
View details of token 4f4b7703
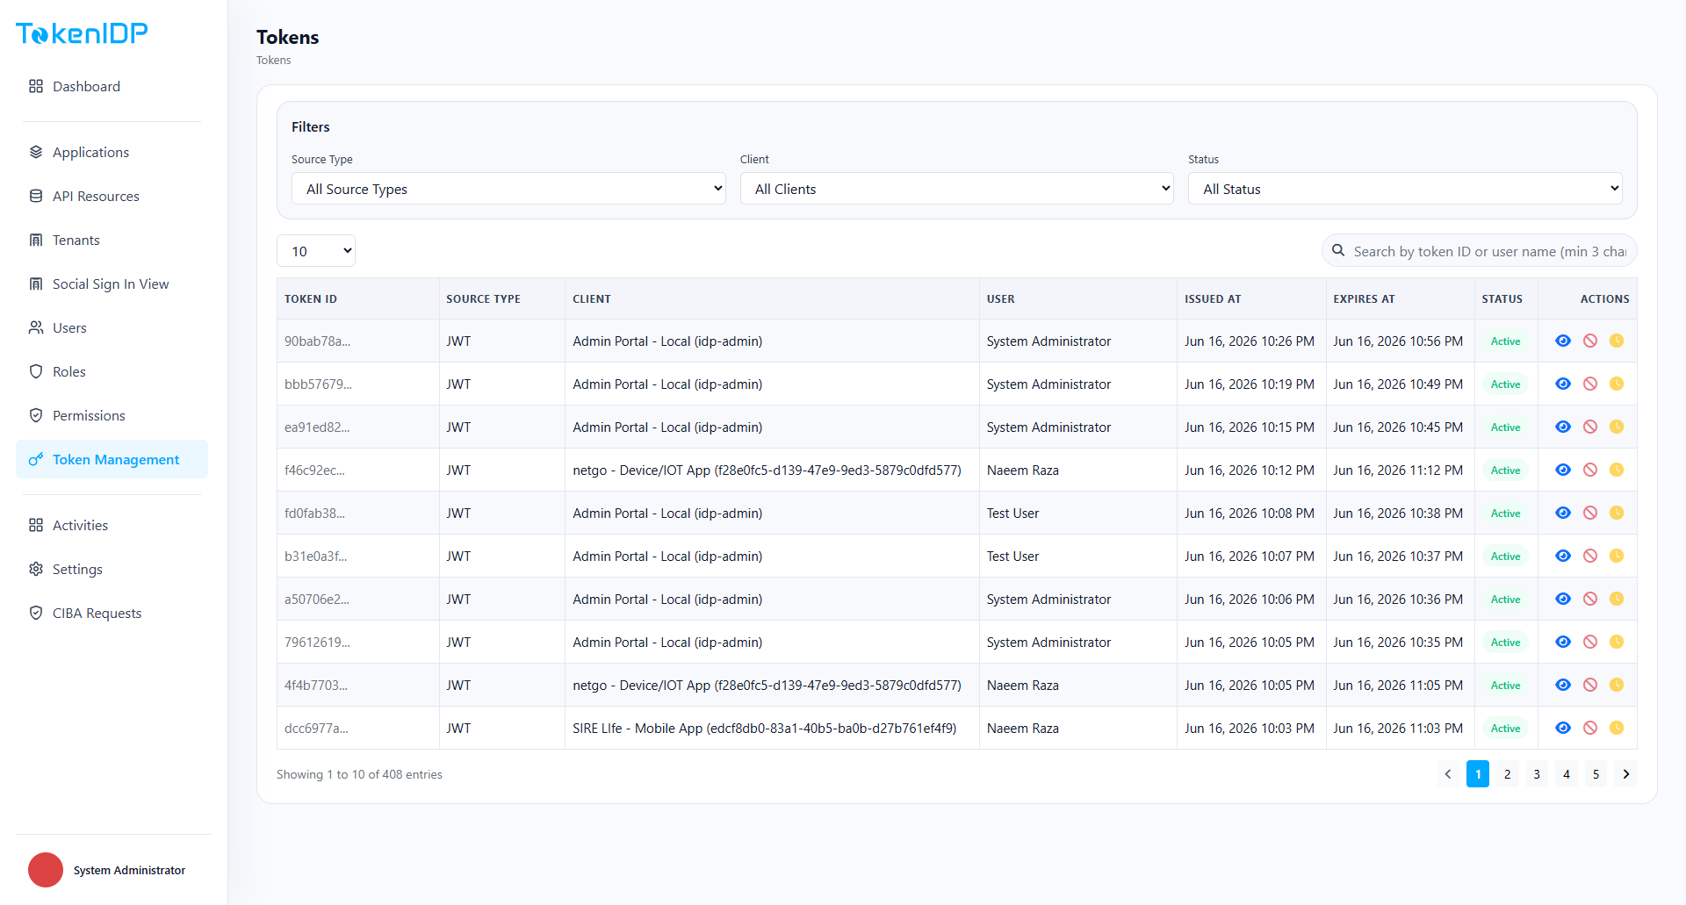click(1563, 685)
